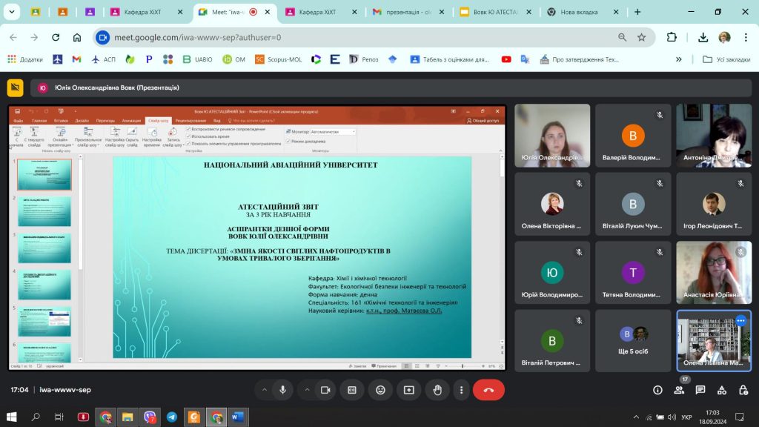Screen dimensions: 759x427
Task: Open the meeting details info icon
Action: (x=657, y=390)
